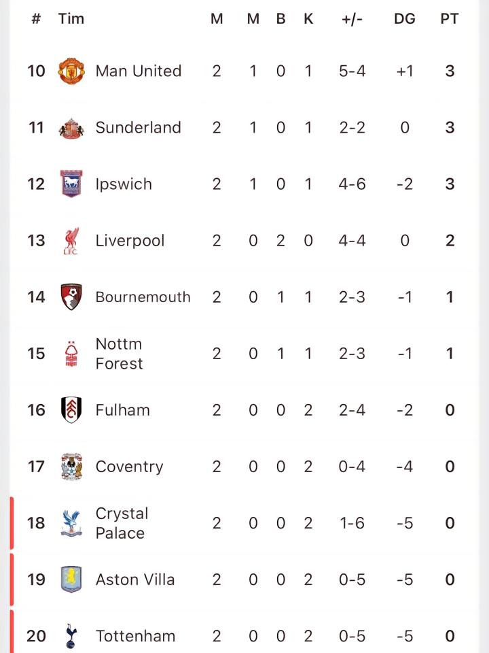Tap the Sunderland club crest
Image resolution: width=489 pixels, height=653 pixels.
[x=71, y=129]
